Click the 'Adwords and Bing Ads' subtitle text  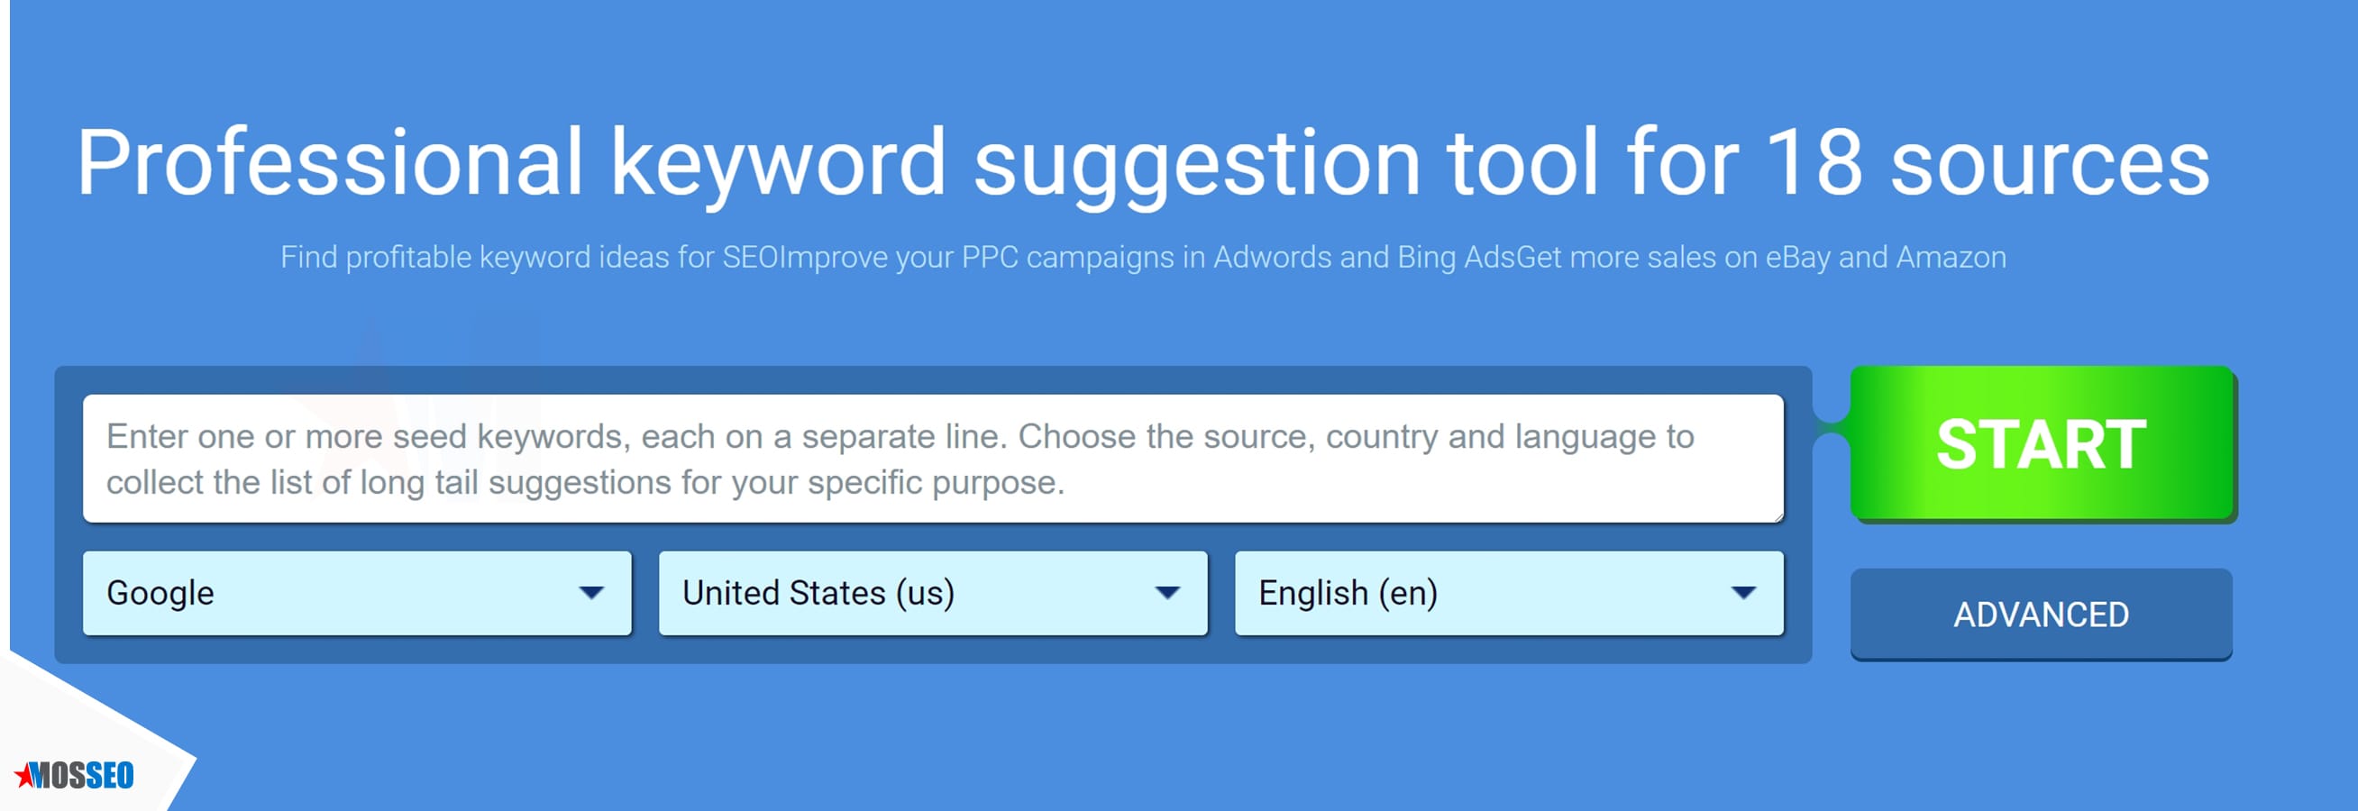point(1364,257)
